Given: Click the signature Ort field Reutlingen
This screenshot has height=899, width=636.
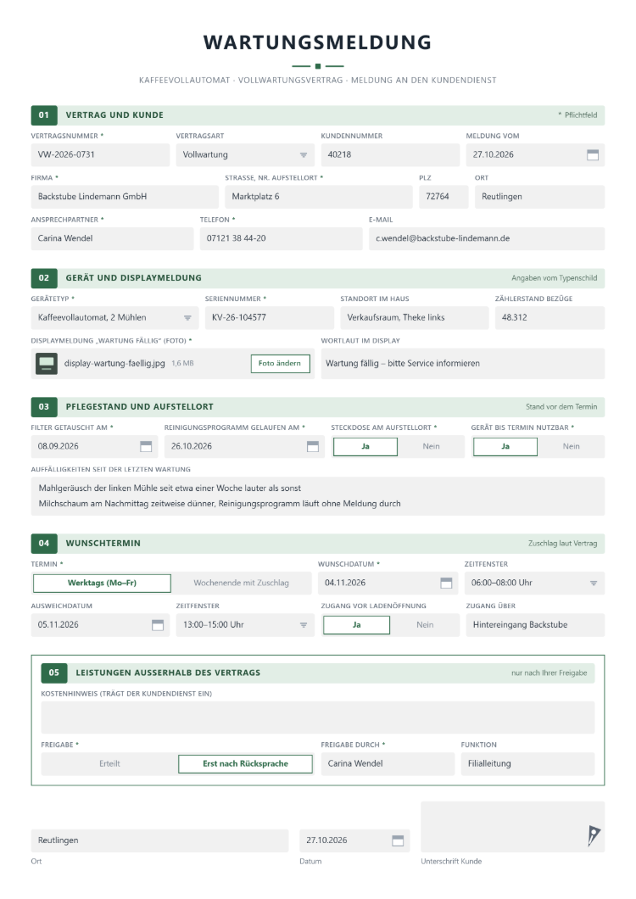Looking at the screenshot, I should tap(160, 840).
